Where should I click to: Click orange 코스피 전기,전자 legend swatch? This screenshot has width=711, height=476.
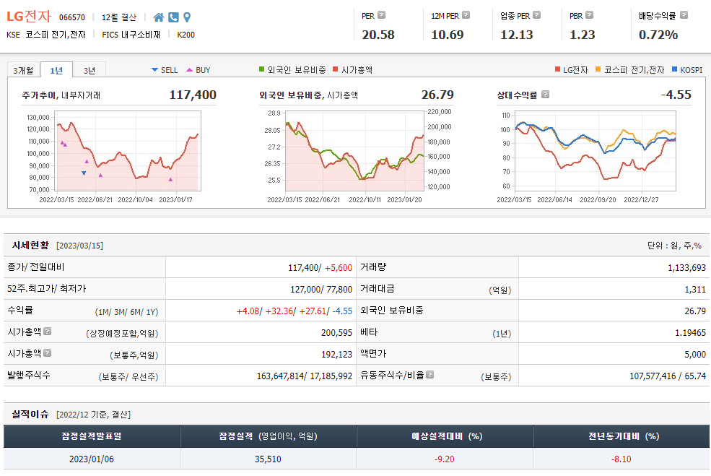pyautogui.click(x=598, y=69)
